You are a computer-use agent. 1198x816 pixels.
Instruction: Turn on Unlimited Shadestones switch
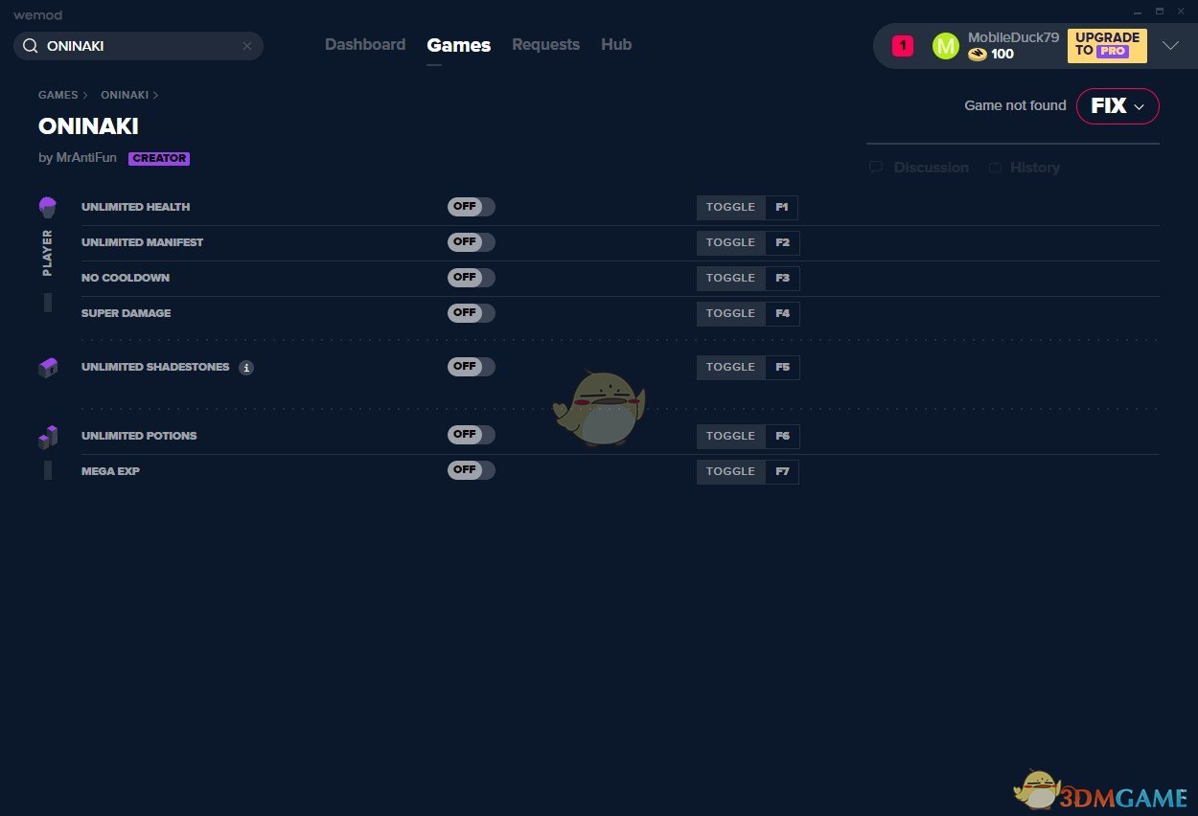pyautogui.click(x=472, y=367)
